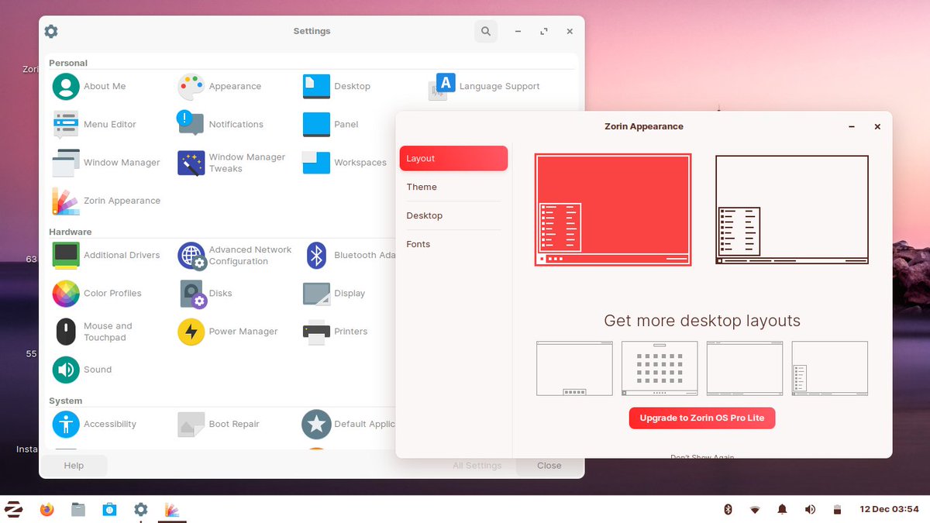The height and width of the screenshot is (523, 930).
Task: Open Bluetooth tray indicator
Action: 728,509
